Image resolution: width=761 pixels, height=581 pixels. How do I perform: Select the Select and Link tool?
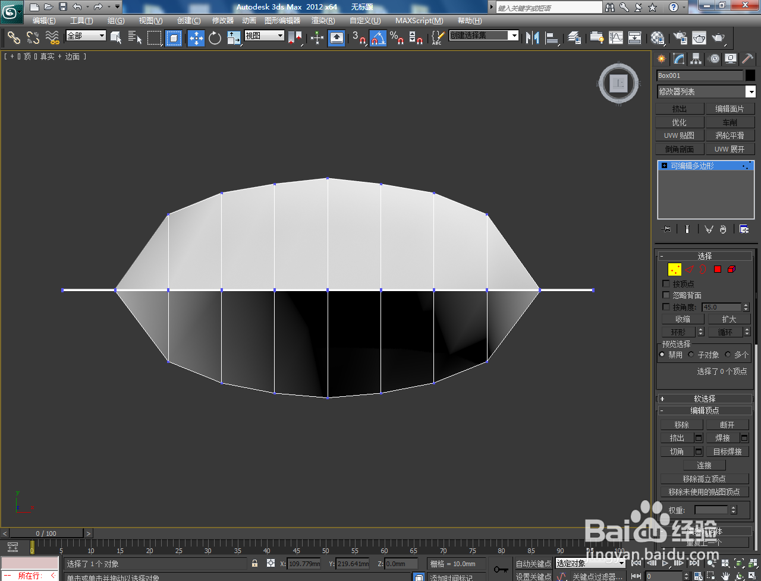point(14,37)
